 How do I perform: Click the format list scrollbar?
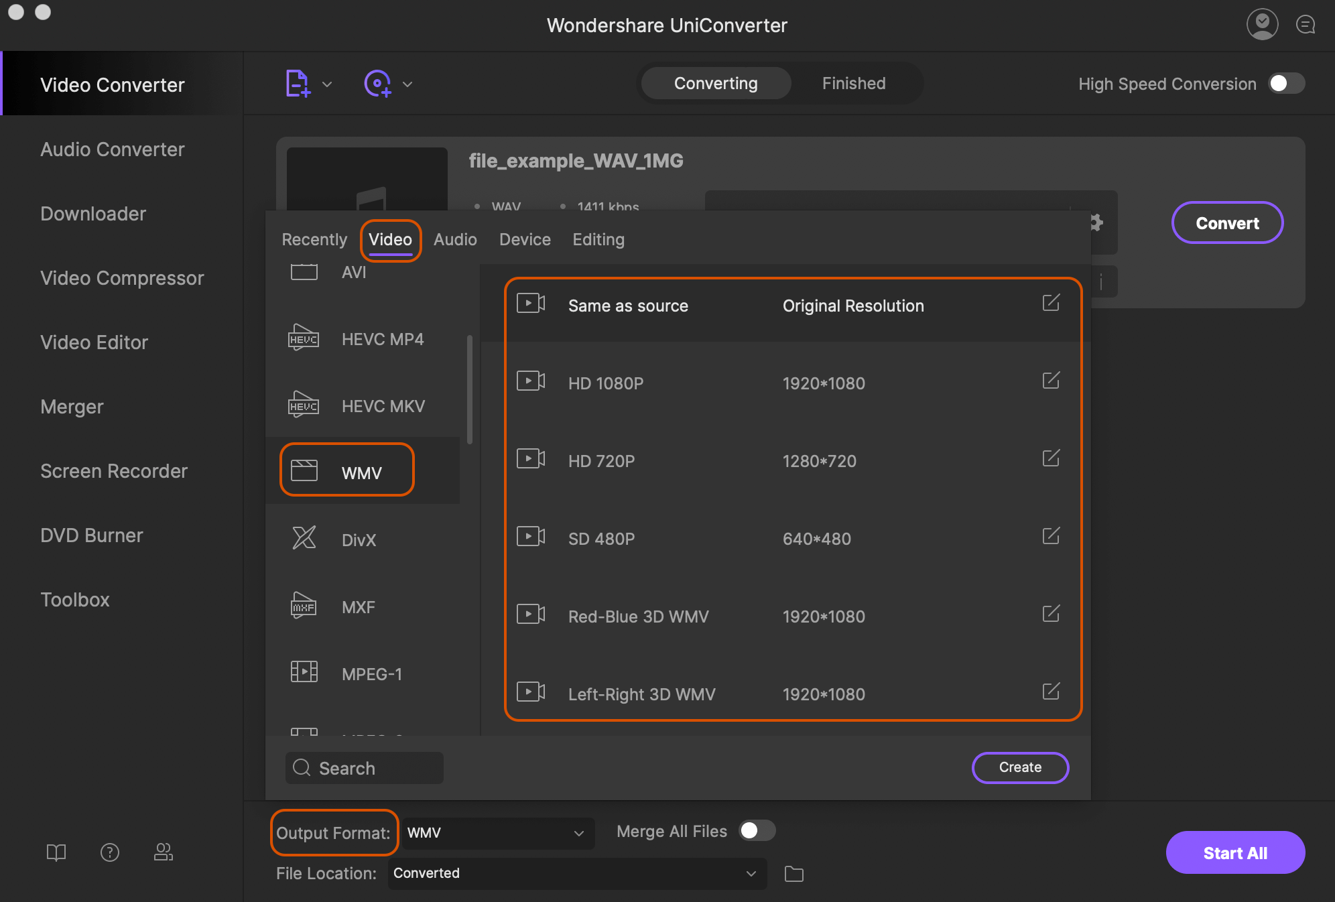[470, 389]
